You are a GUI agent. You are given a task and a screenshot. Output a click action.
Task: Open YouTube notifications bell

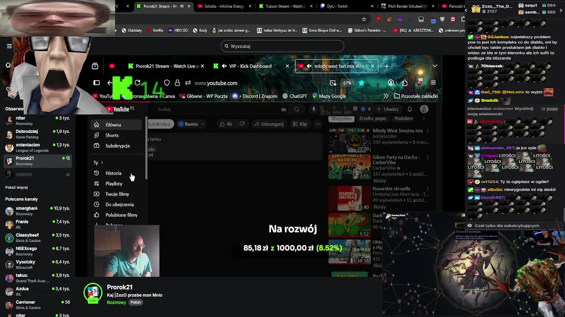point(410,109)
